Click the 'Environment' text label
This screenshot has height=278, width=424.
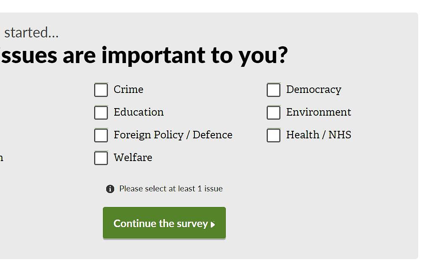pyautogui.click(x=319, y=112)
